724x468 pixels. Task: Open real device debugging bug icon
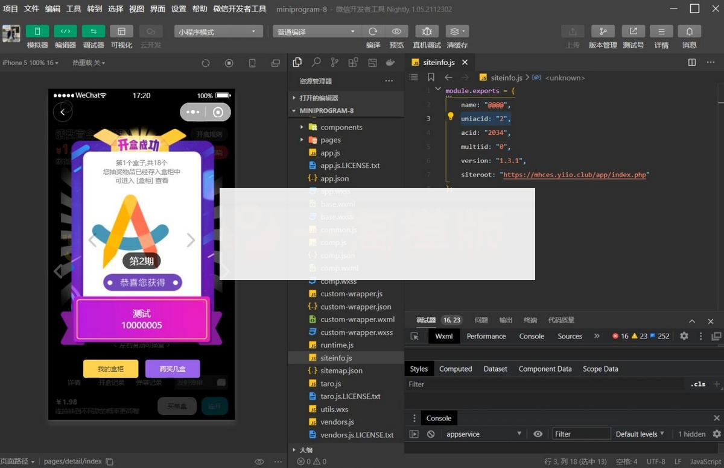[x=427, y=31]
